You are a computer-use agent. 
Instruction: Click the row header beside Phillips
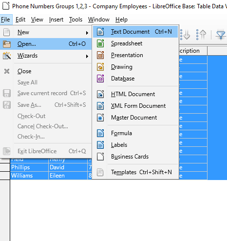tap(5, 167)
